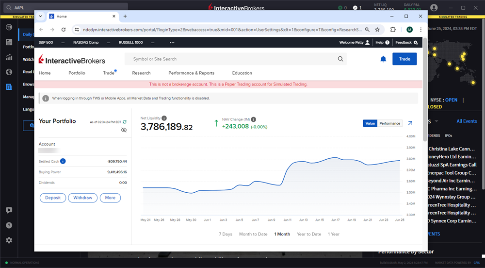This screenshot has width=485, height=268.
Task: Click RUSSELL 1000 ticker label
Action: 131,42
